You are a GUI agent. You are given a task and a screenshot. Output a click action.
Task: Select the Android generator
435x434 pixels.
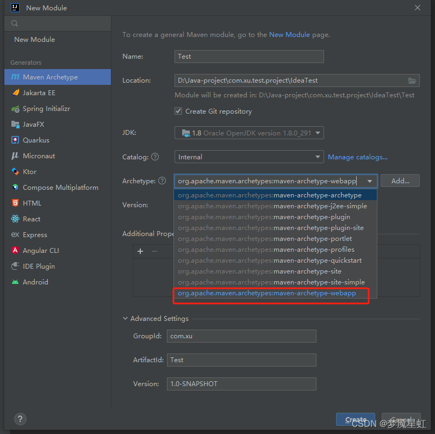point(58,282)
